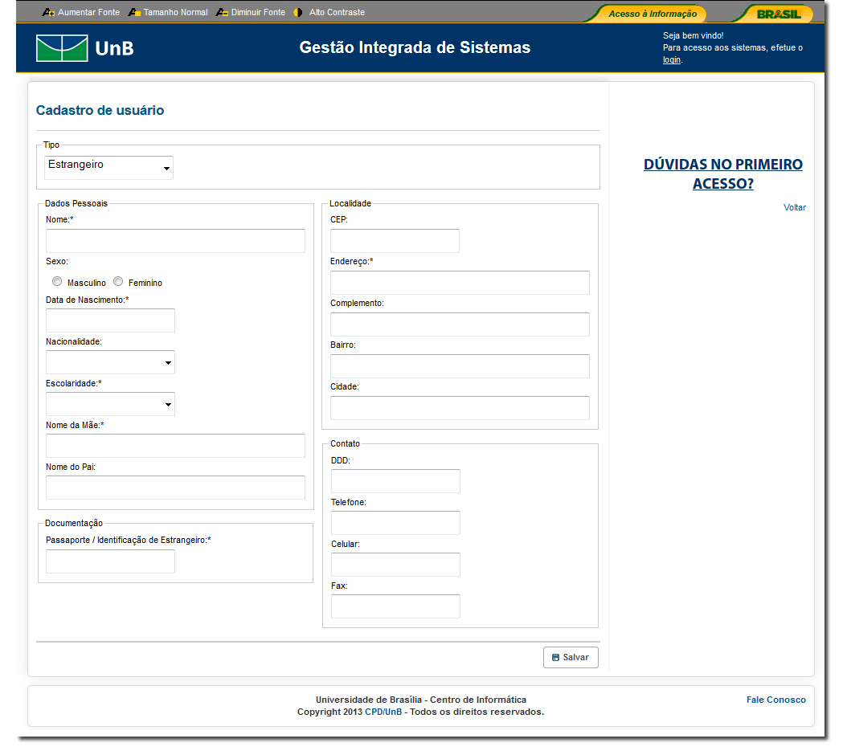Expand the Nacionalidade dropdown
847x751 pixels.
110,362
